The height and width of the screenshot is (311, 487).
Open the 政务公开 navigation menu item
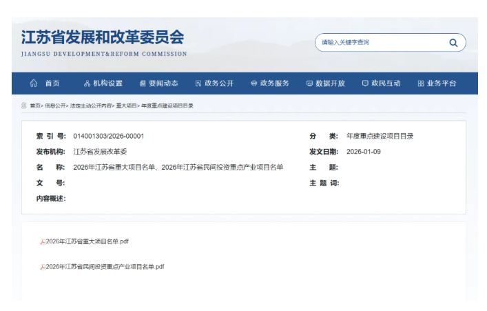pos(219,83)
